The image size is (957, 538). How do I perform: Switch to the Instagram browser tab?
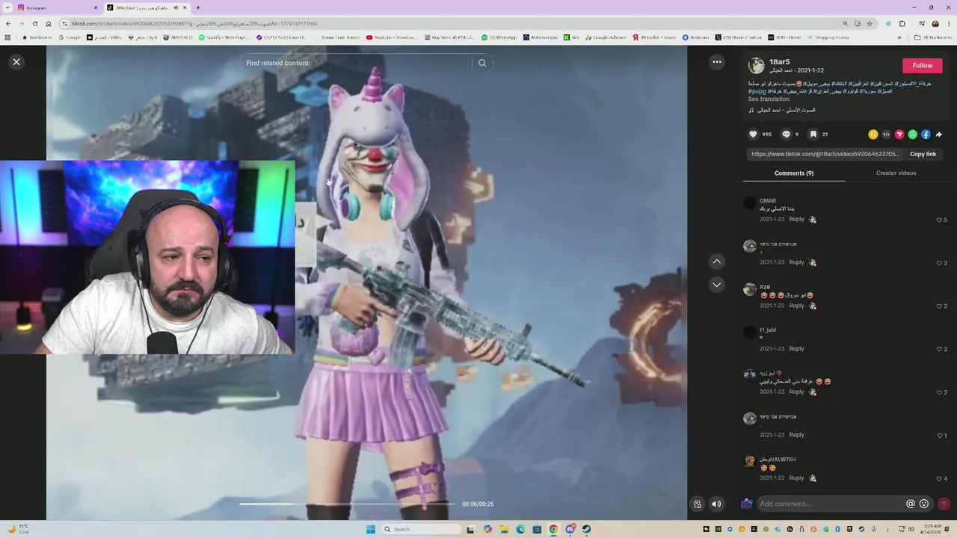click(57, 7)
